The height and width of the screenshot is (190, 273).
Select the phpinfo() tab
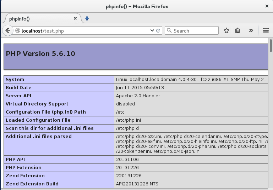[x=42, y=18]
